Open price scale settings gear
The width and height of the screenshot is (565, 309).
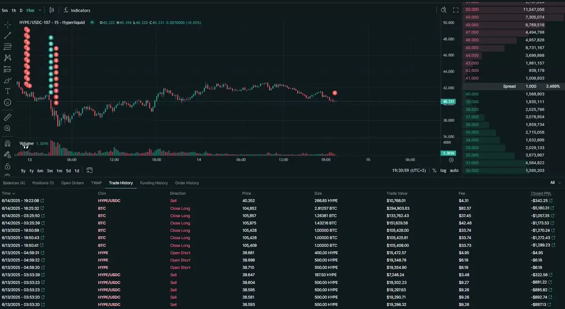coord(452,159)
